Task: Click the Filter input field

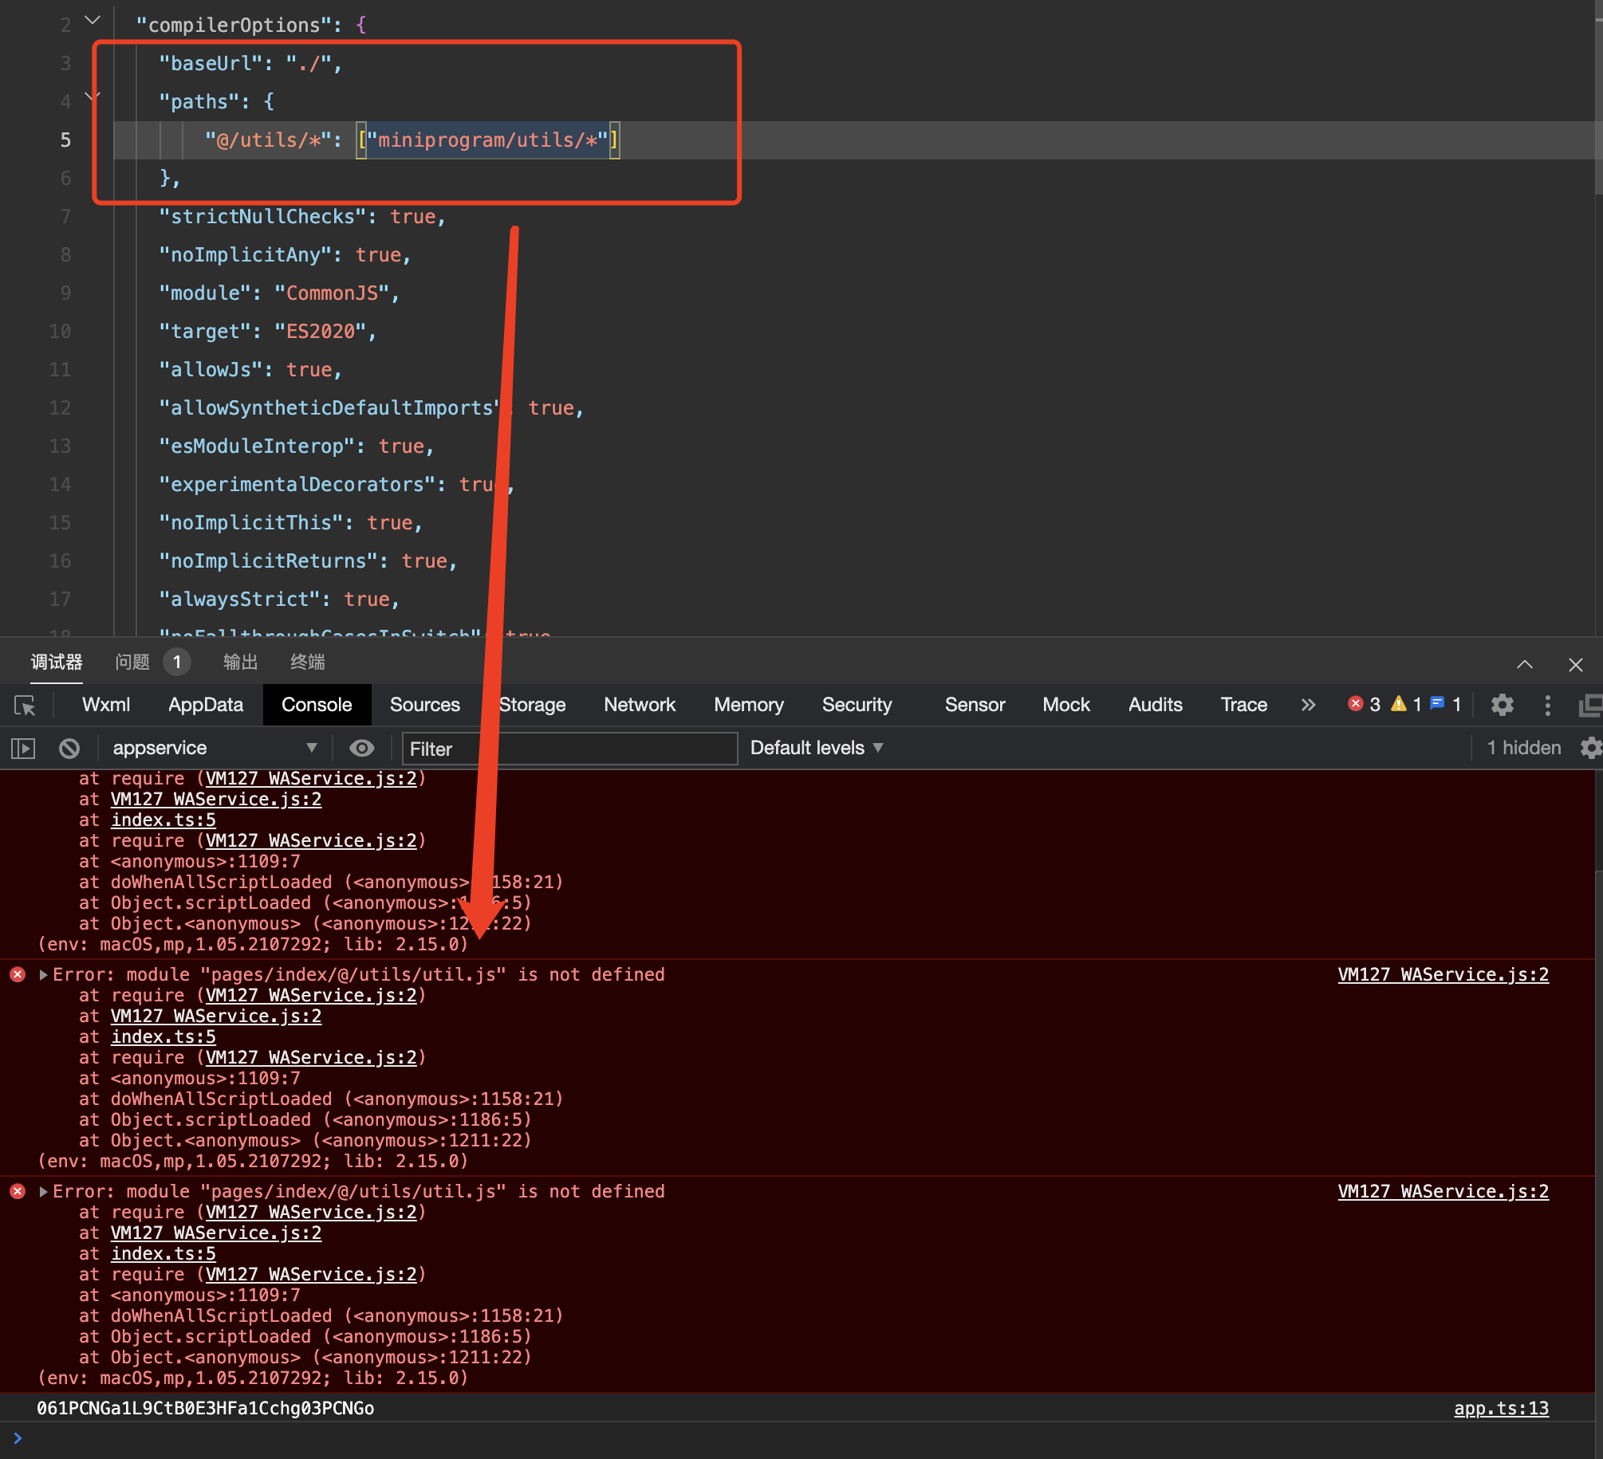Action: pos(569,749)
